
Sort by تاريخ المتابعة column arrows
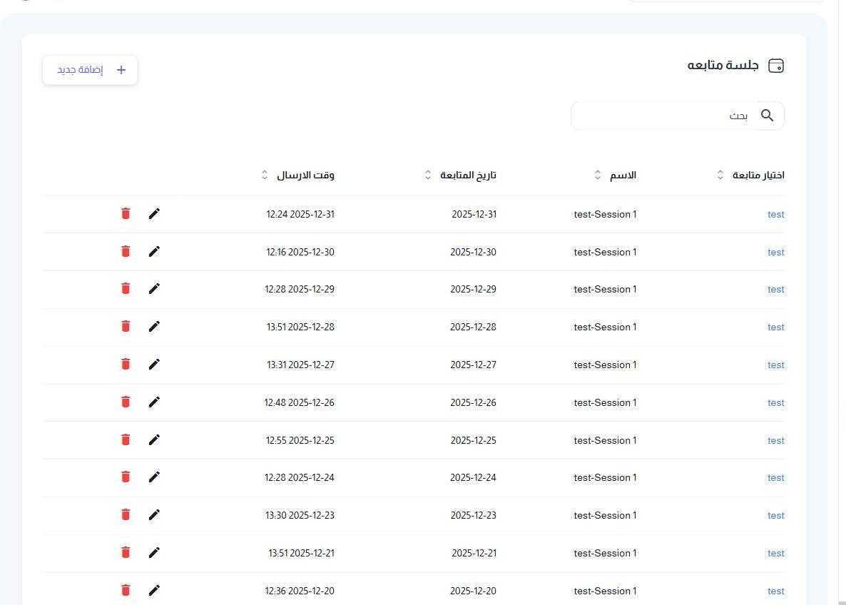click(x=428, y=175)
